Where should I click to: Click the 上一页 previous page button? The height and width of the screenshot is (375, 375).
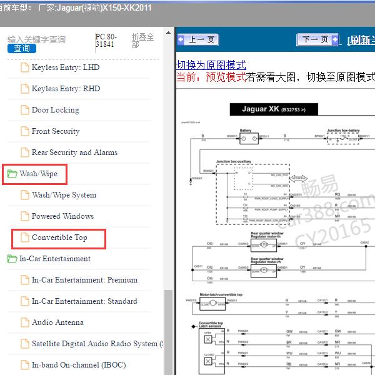[x=197, y=39]
